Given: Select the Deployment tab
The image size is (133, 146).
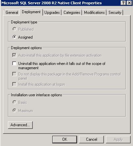Looking at the screenshot, I should coord(31,12).
